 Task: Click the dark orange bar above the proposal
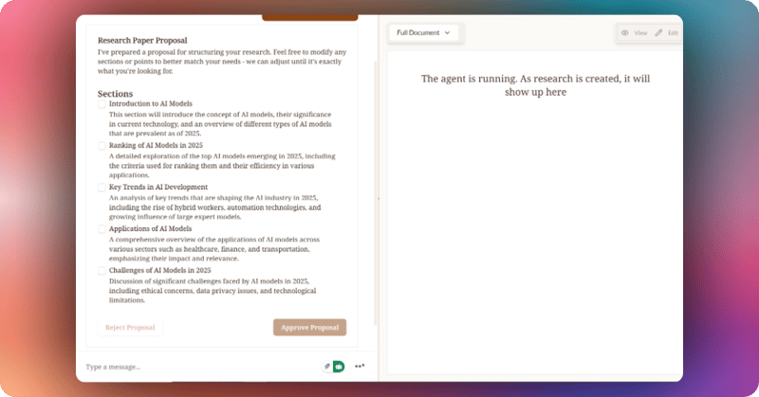click(x=309, y=17)
